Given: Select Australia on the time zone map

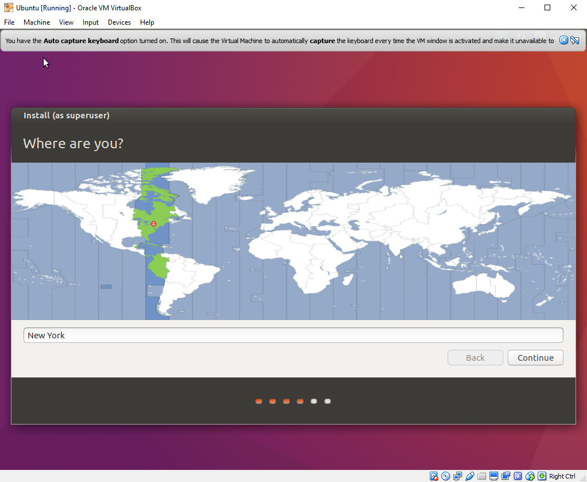Looking at the screenshot, I should [x=484, y=285].
